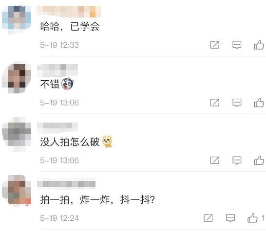This screenshot has height=232, width=266.
Task: View profile picture beside "没人拍怎么破"
Action: point(17,134)
